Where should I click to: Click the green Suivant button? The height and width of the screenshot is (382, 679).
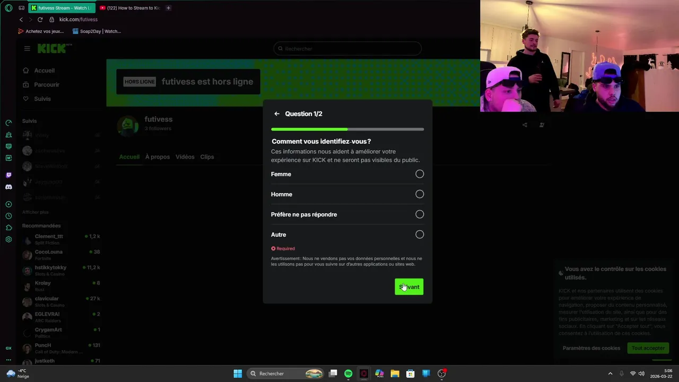pyautogui.click(x=409, y=286)
